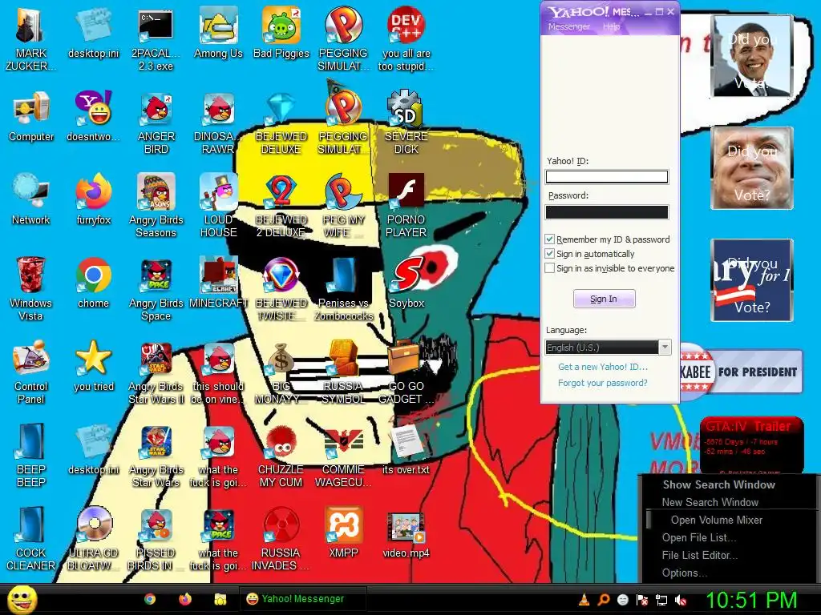The image size is (821, 615).
Task: Open the GTA:IV Trailer countdown gadget
Action: coord(751,444)
